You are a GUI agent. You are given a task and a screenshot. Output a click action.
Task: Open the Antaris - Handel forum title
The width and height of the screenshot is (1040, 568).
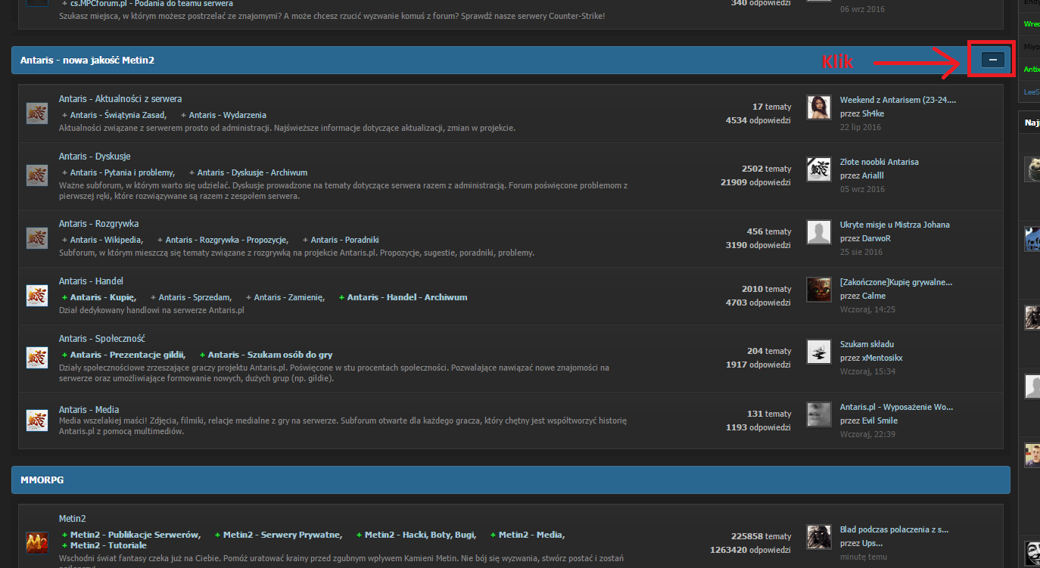tap(91, 281)
